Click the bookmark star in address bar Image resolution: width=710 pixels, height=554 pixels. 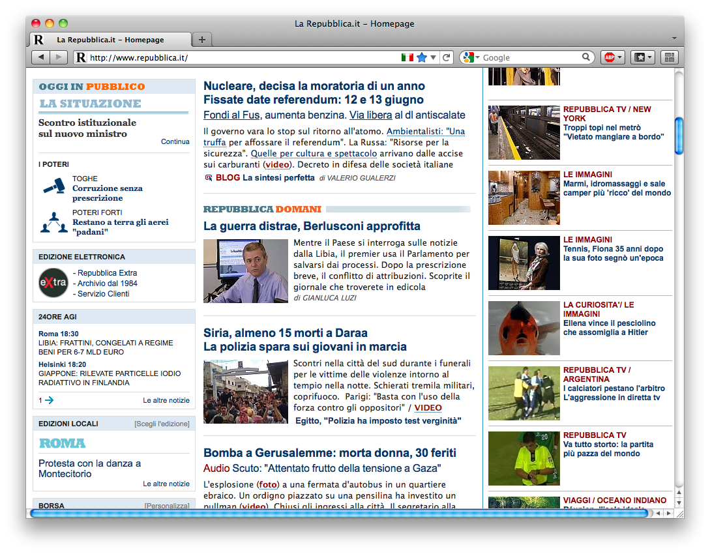422,57
